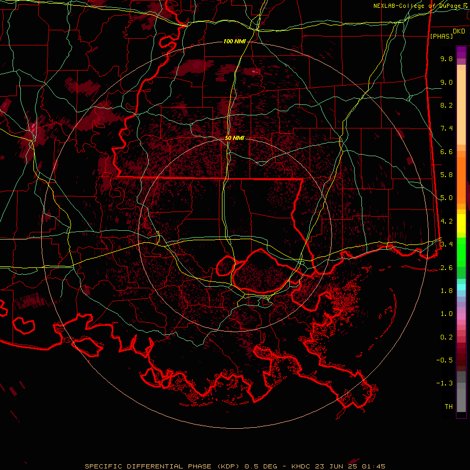This screenshot has height=470, width=470.
Task: Click the KHDC station identifier
Action: click(x=301, y=466)
